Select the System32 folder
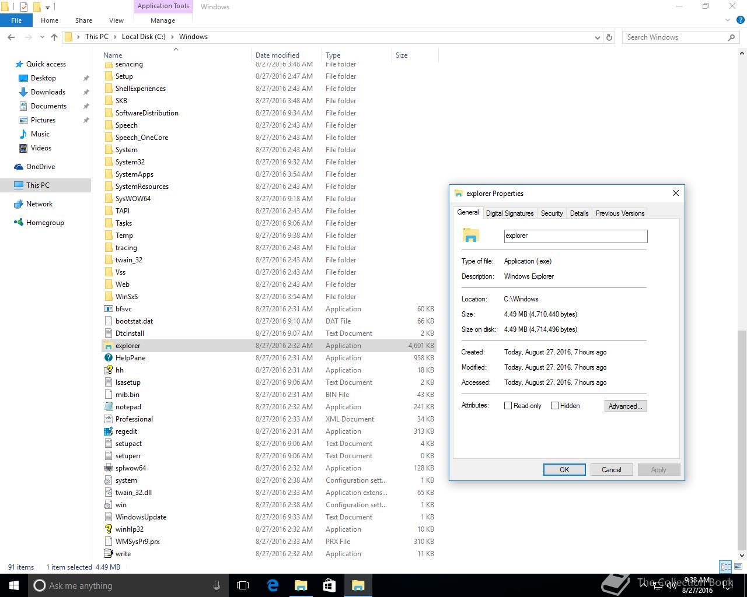Screen dimensions: 747x597 pos(130,162)
